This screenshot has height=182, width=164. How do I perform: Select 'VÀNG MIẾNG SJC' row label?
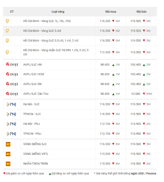point(35,144)
